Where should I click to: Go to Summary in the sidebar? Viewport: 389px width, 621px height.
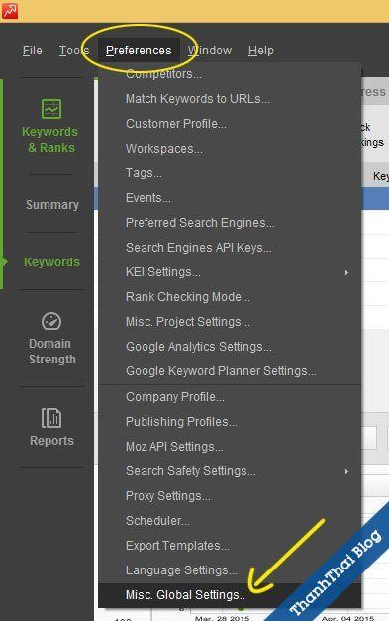tap(52, 205)
